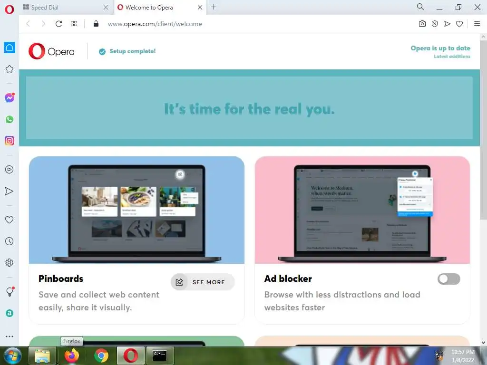Image resolution: width=487 pixels, height=365 pixels.
Task: Open File Explorer from the taskbar
Action: [42, 355]
